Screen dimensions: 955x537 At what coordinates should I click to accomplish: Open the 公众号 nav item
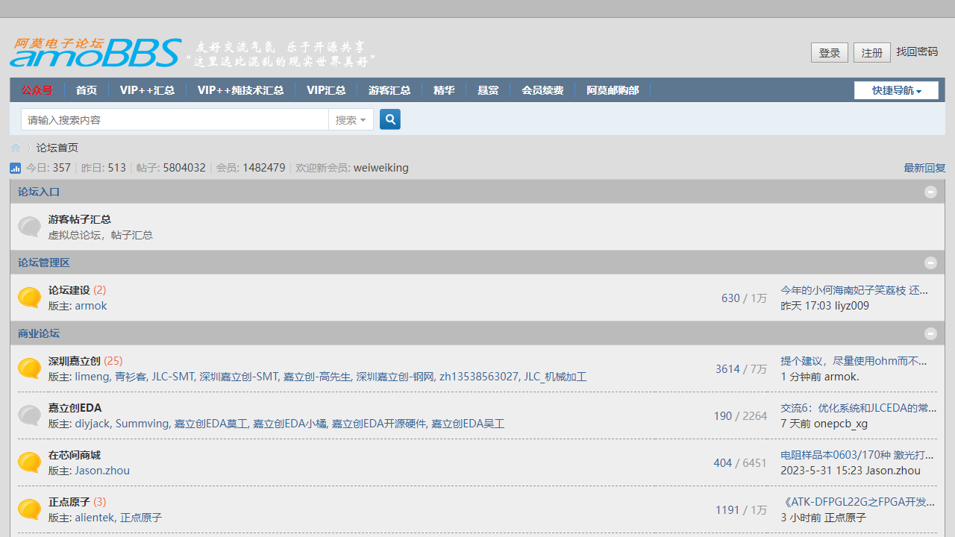pos(37,90)
